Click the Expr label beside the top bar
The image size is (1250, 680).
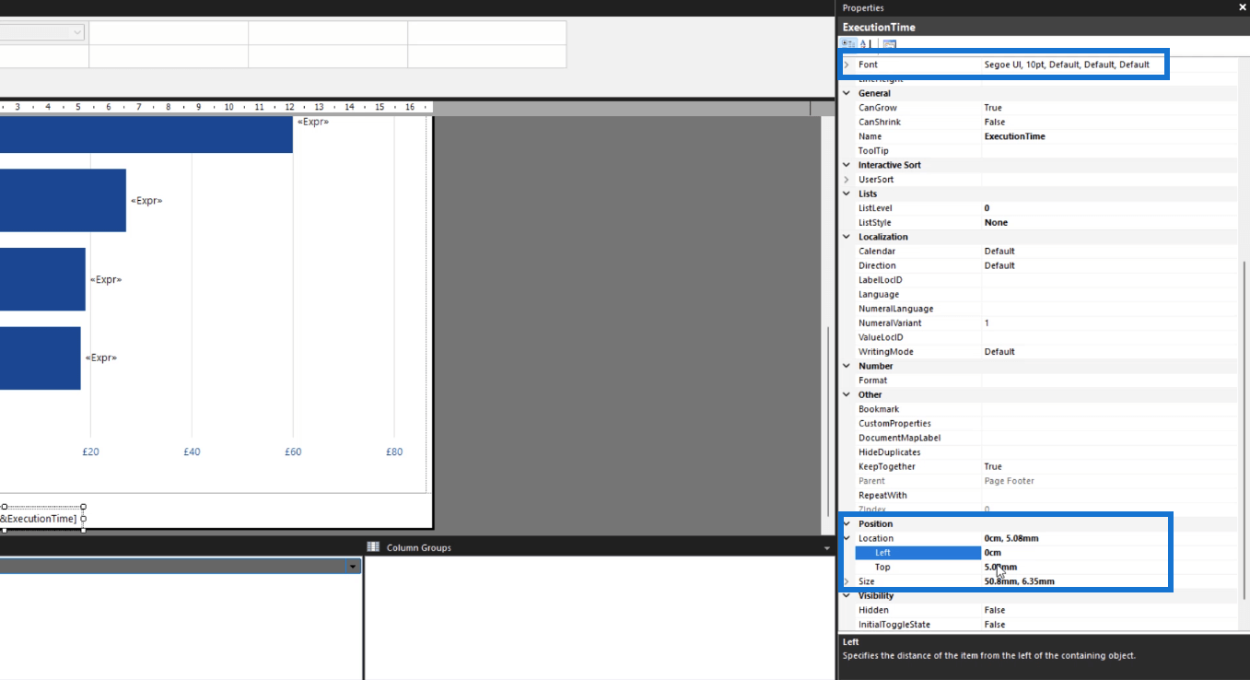coord(312,122)
